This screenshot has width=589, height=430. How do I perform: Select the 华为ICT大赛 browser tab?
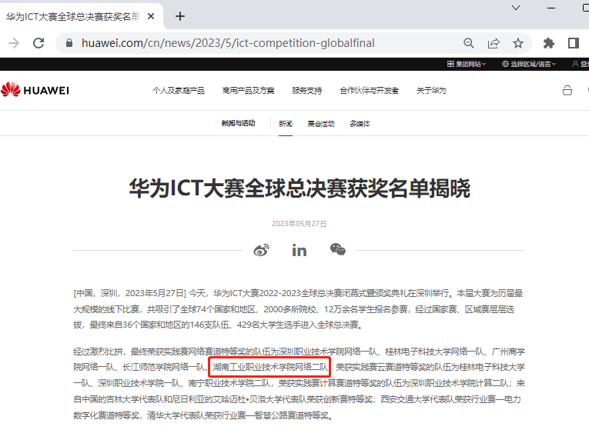(73, 16)
